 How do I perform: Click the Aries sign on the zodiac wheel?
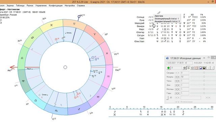tap(94, 34)
